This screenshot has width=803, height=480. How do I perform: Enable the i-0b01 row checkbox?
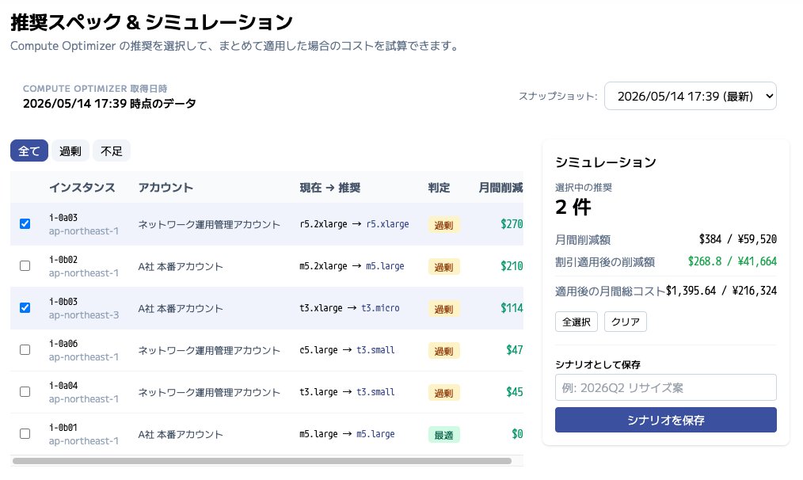click(25, 434)
